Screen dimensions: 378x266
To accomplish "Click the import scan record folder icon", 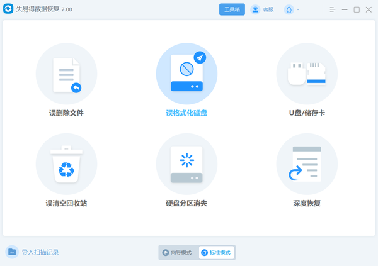I will pyautogui.click(x=12, y=252).
